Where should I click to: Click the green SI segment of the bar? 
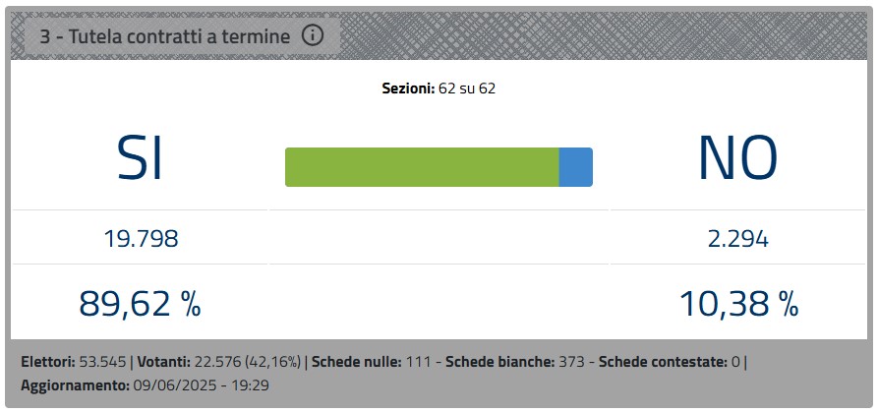(x=422, y=167)
